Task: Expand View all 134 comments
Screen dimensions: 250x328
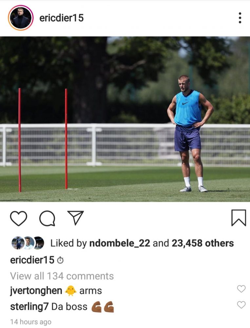Action: click(x=62, y=276)
